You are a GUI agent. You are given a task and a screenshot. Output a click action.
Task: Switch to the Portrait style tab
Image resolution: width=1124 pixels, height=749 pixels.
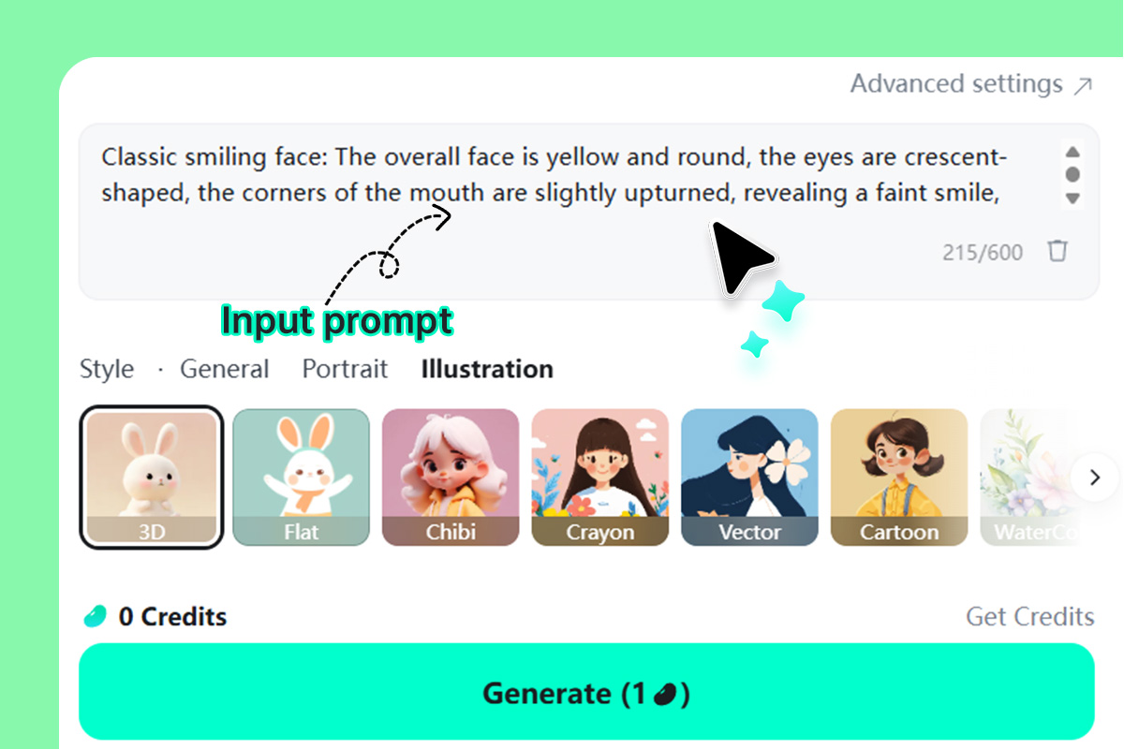click(x=345, y=369)
